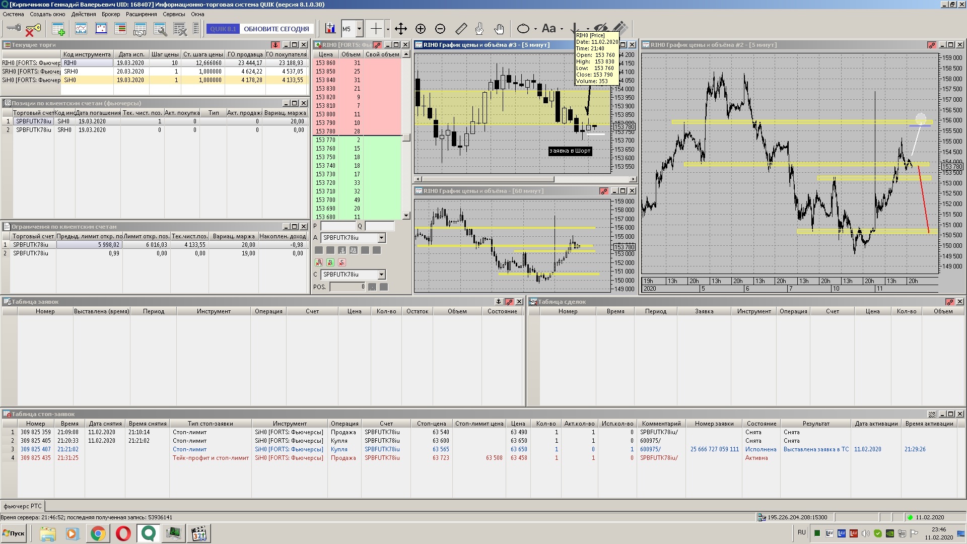Click the Aa text label tool
This screenshot has width=967, height=544.
[x=549, y=29]
